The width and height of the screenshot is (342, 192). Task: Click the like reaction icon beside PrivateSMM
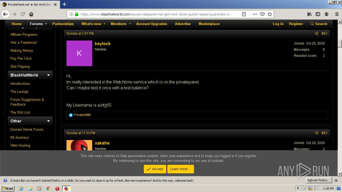(71, 115)
